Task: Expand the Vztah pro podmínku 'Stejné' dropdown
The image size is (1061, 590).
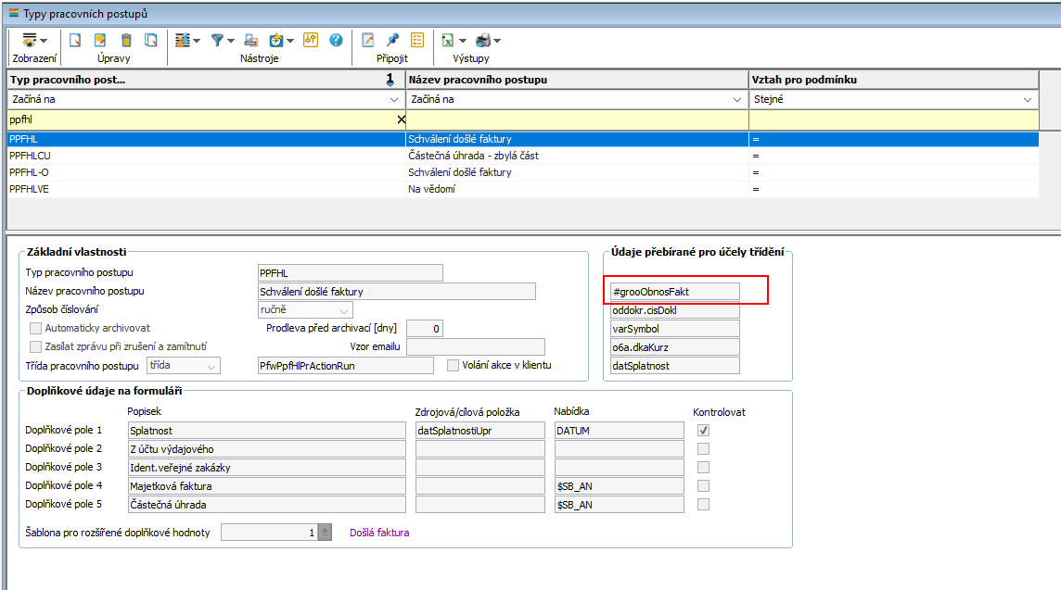Action: [x=1028, y=99]
